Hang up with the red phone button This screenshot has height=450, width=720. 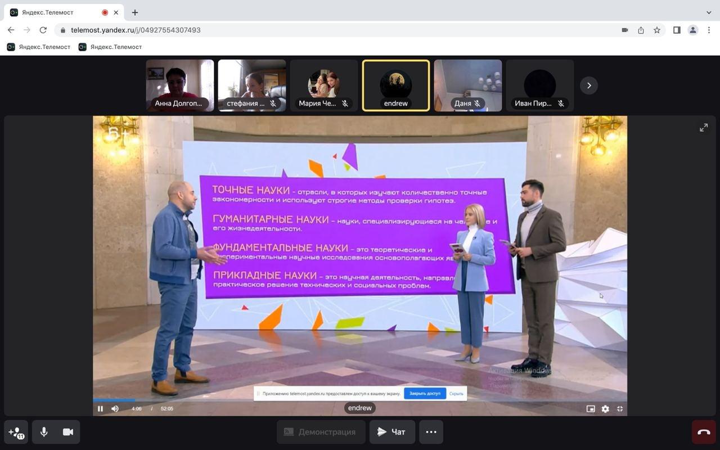pyautogui.click(x=704, y=432)
